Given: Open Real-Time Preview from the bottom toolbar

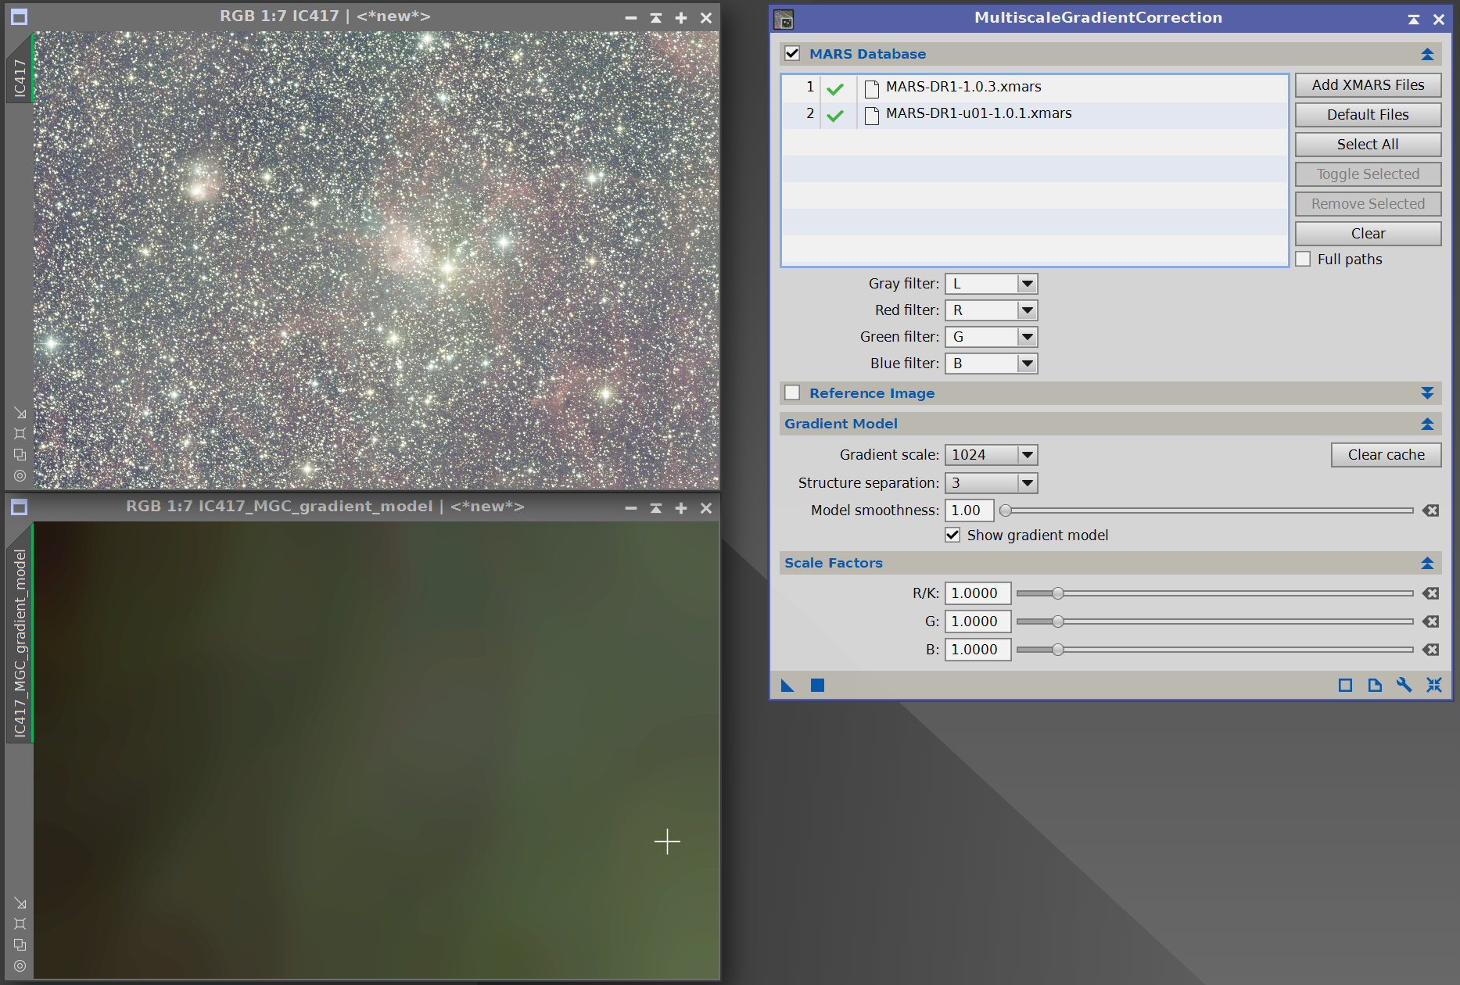Looking at the screenshot, I should pyautogui.click(x=1347, y=685).
